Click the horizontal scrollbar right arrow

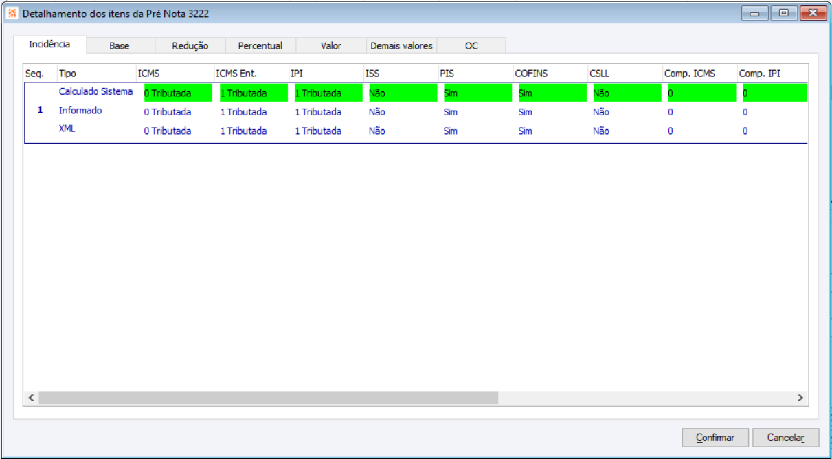(x=800, y=398)
